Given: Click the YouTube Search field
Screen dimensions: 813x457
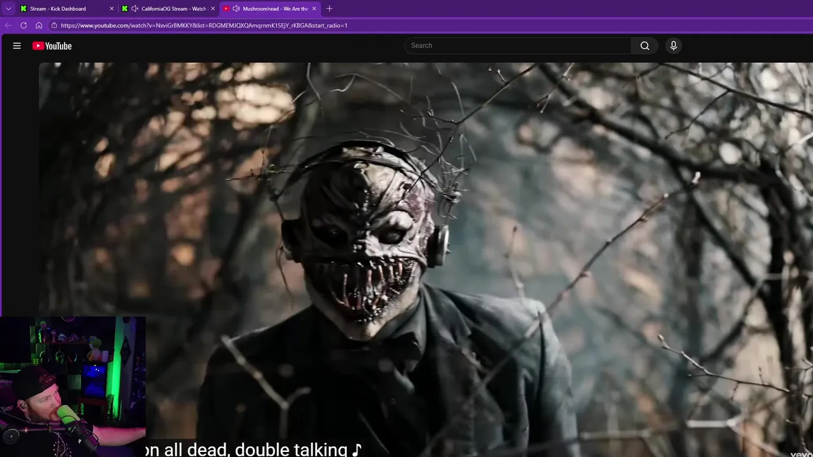Looking at the screenshot, I should pos(518,46).
